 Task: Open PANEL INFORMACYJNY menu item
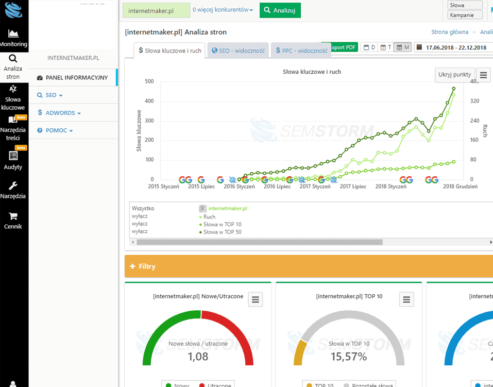click(x=73, y=77)
